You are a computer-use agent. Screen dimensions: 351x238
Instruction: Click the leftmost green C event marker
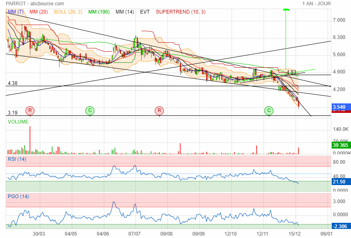click(90, 110)
